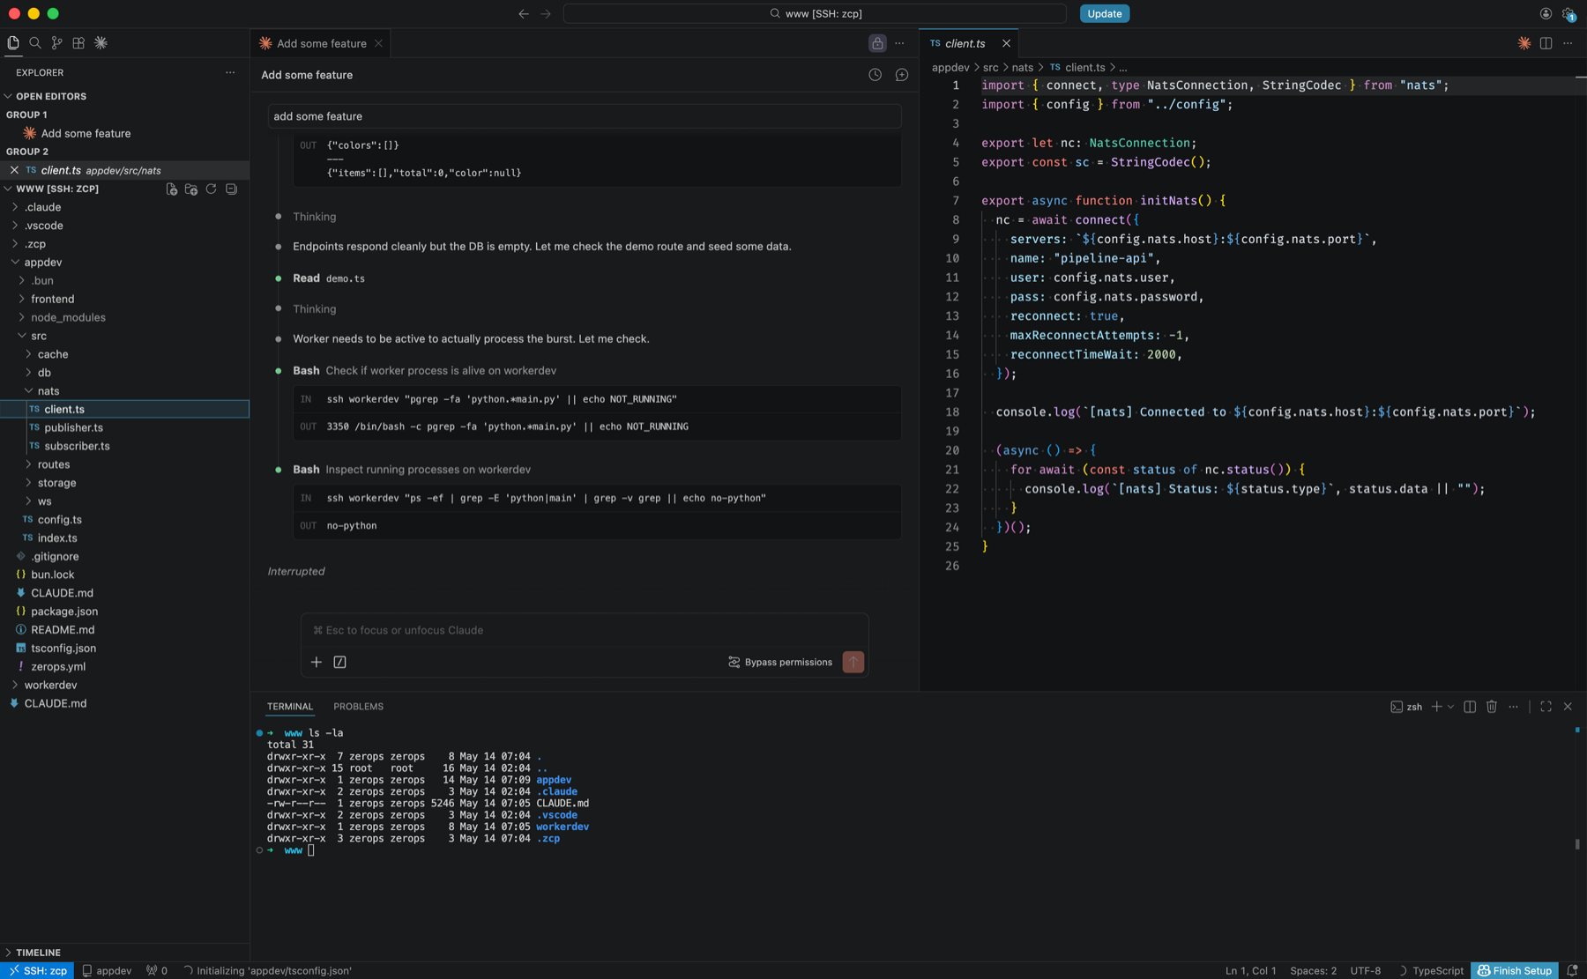Open Read demo.ts tool entry
This screenshot has height=979, width=1587.
[x=329, y=278]
